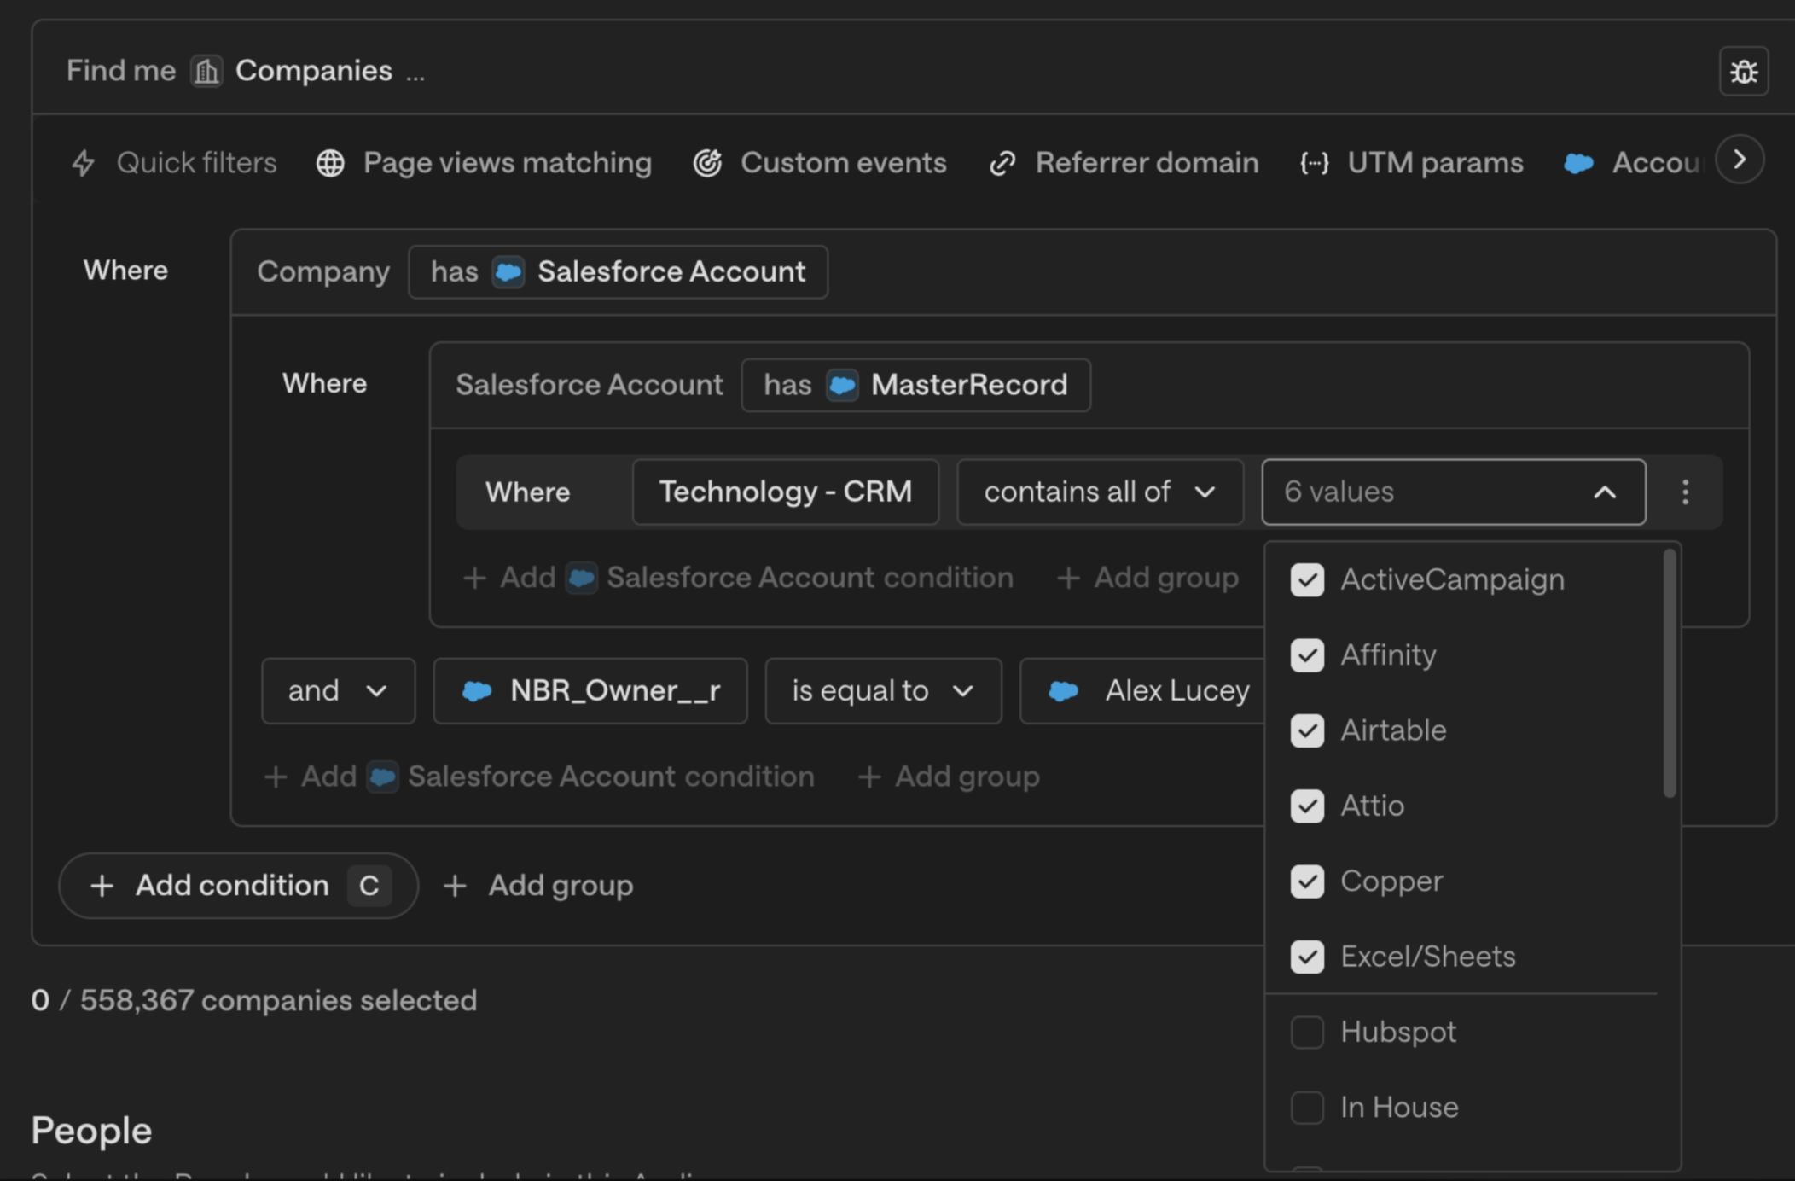Click the Companies entity selector
The width and height of the screenshot is (1795, 1181).
[x=292, y=71]
